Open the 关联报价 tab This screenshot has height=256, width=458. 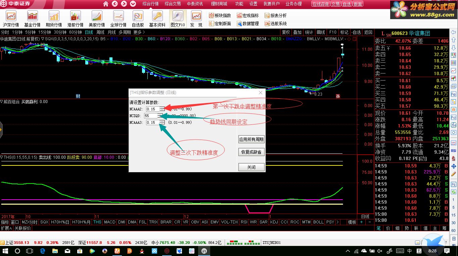(x=22, y=228)
